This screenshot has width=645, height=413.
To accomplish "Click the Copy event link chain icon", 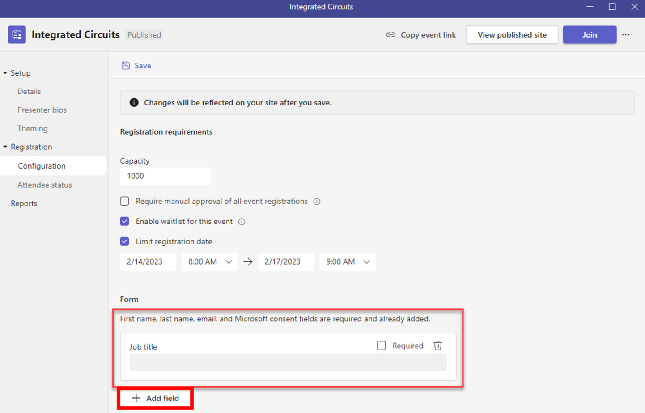I will point(390,35).
